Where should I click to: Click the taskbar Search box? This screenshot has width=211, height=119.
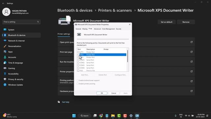[84, 116]
